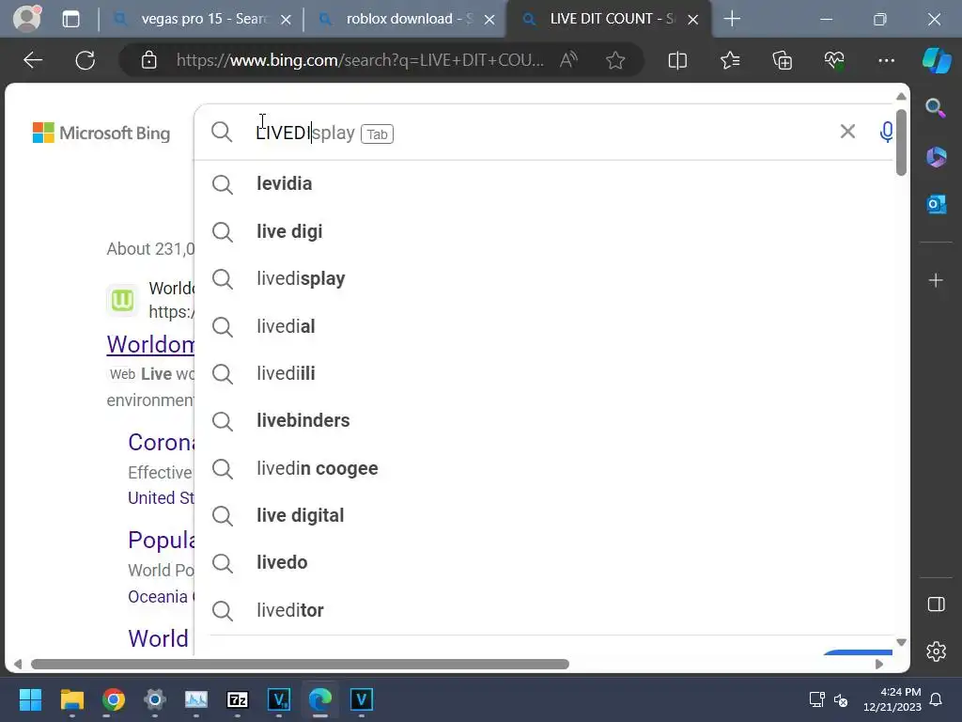The height and width of the screenshot is (722, 962).
Task: Open sidebar Search icon
Action: 936,108
